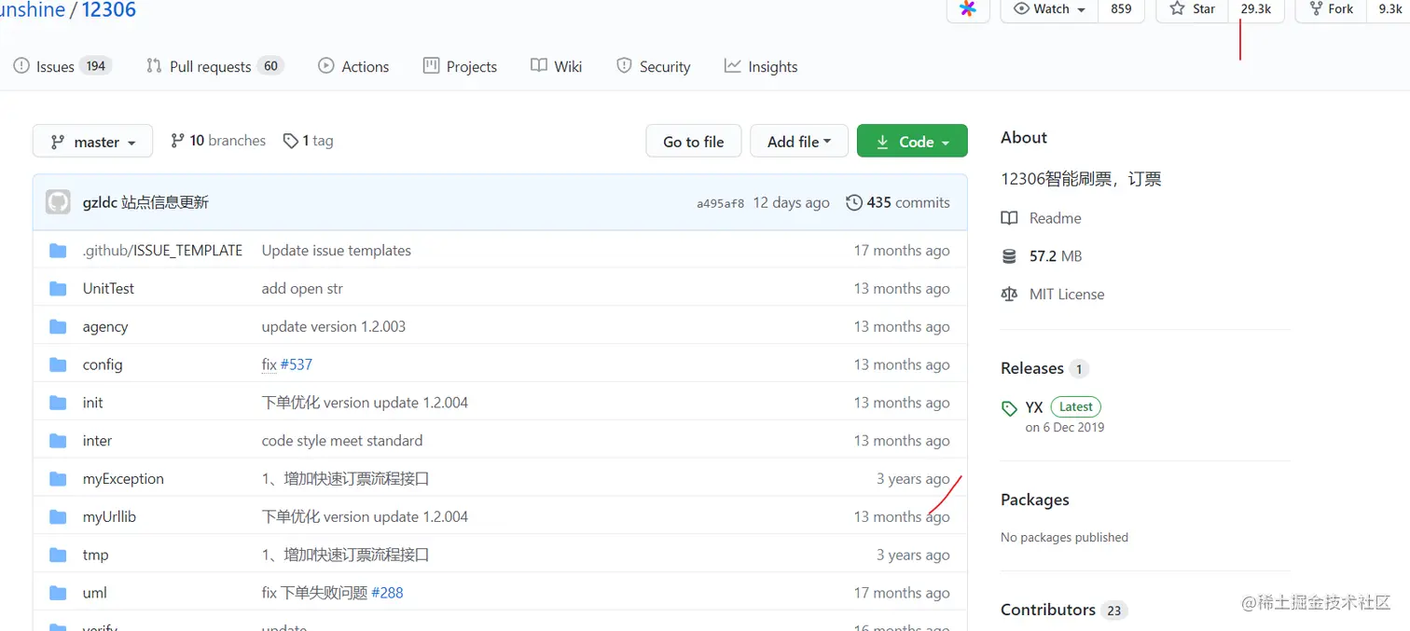1410x631 pixels.
Task: Click the UnitTest folder icon
Action: (58, 289)
